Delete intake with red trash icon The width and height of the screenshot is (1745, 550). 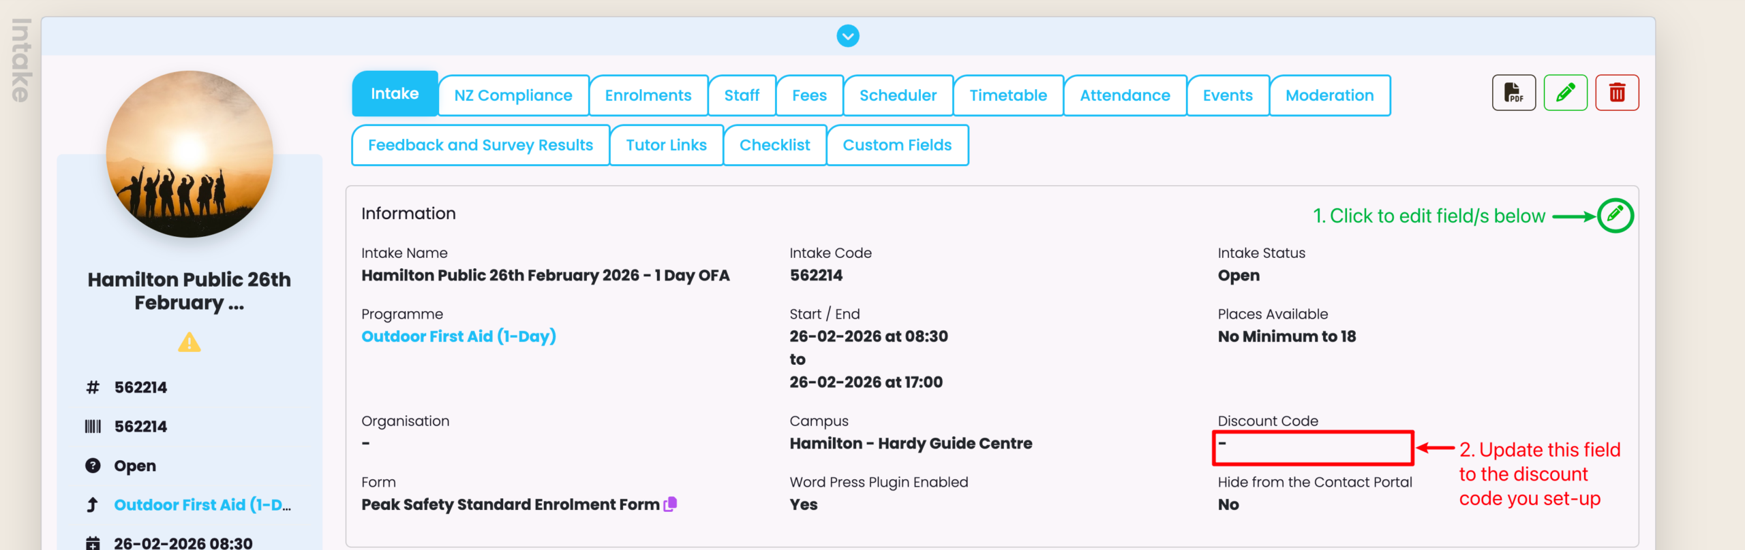click(1617, 93)
